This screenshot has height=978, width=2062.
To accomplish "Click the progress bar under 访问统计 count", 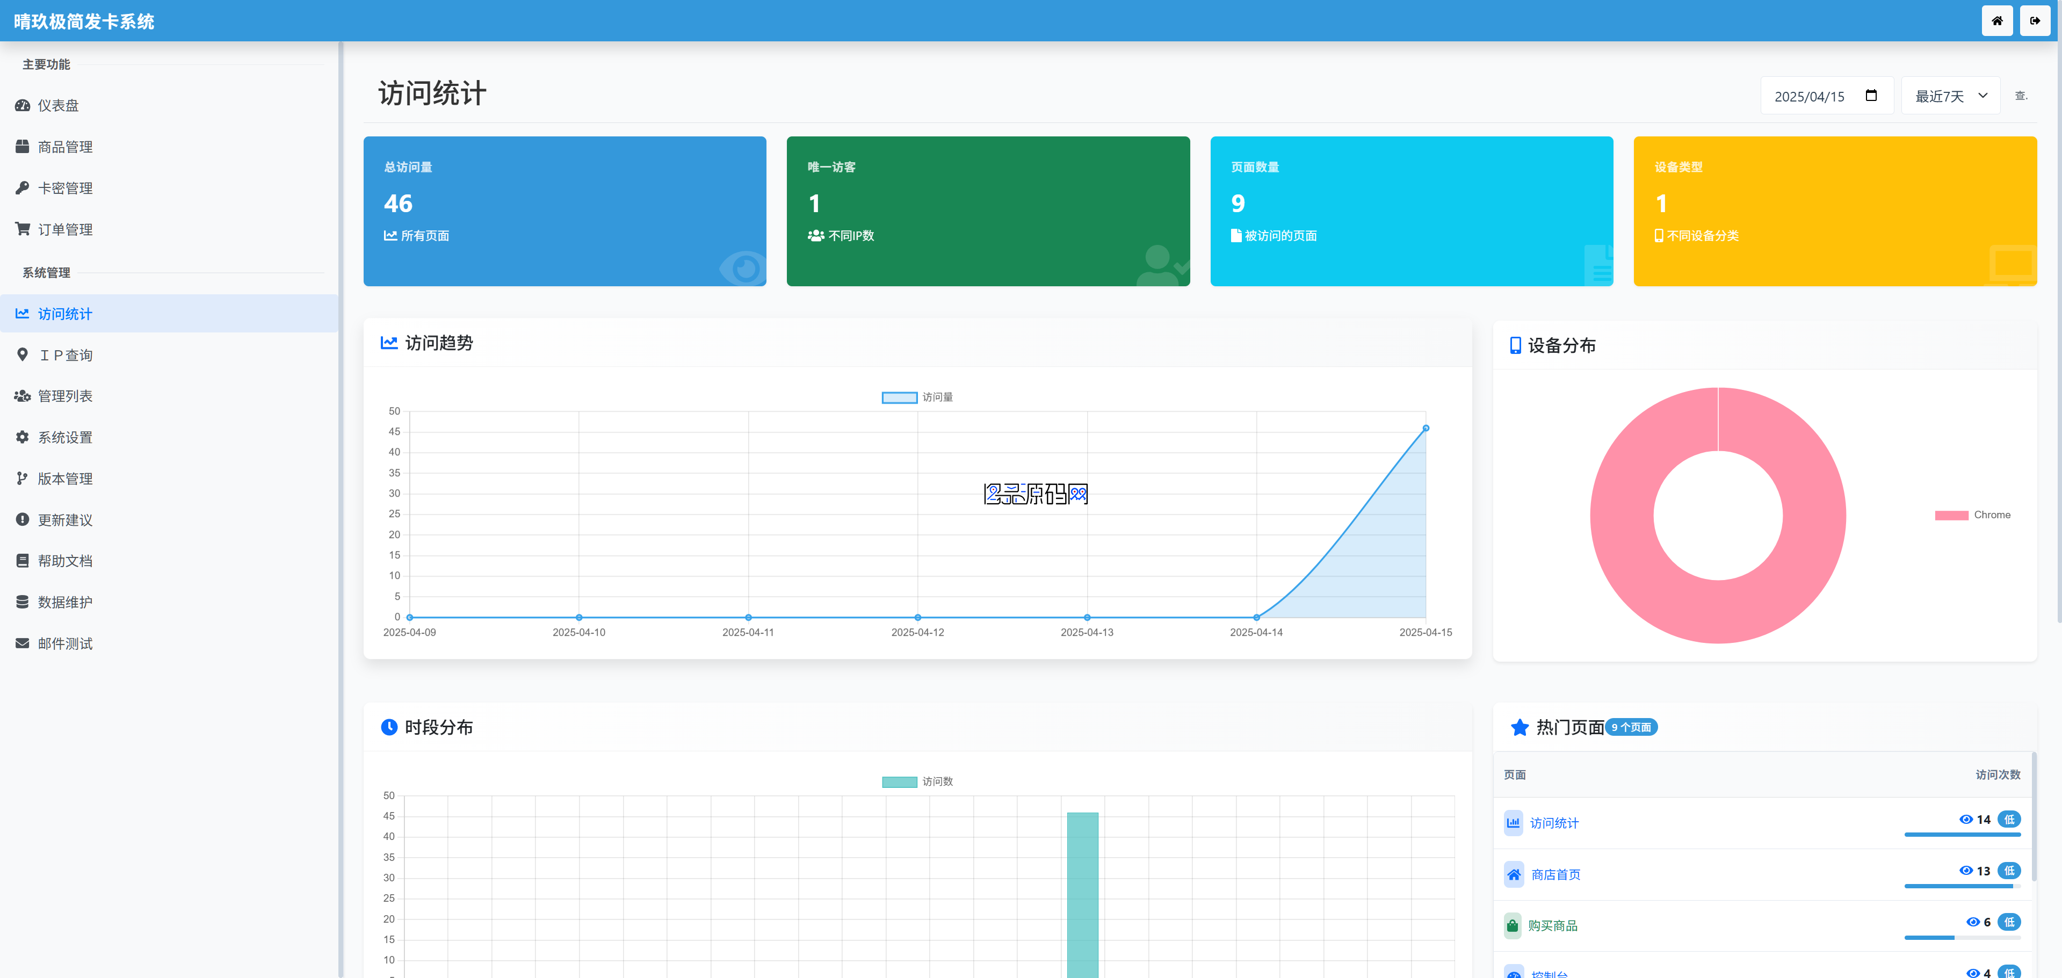I will pos(1962,835).
